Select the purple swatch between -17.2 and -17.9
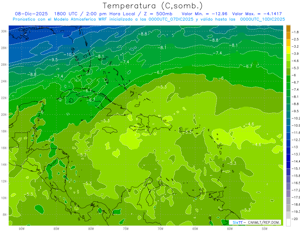The image size is (300, 232). pos(288,193)
